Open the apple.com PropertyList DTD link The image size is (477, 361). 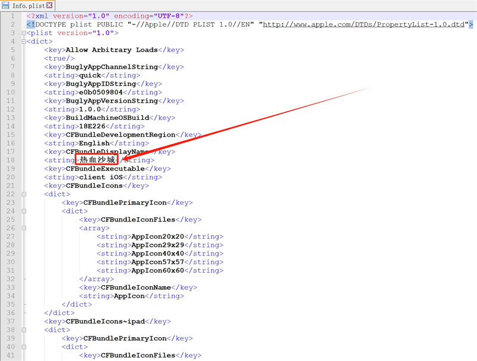pyautogui.click(x=364, y=24)
